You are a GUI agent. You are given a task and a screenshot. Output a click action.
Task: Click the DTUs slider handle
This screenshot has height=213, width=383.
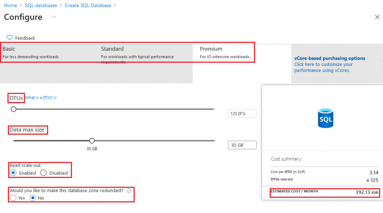coord(13,109)
